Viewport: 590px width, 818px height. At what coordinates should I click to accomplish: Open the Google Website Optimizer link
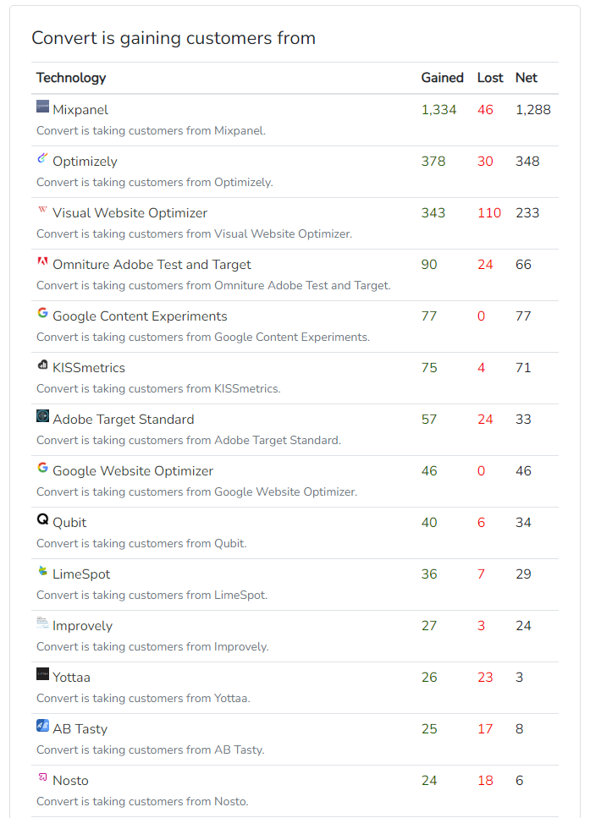133,471
